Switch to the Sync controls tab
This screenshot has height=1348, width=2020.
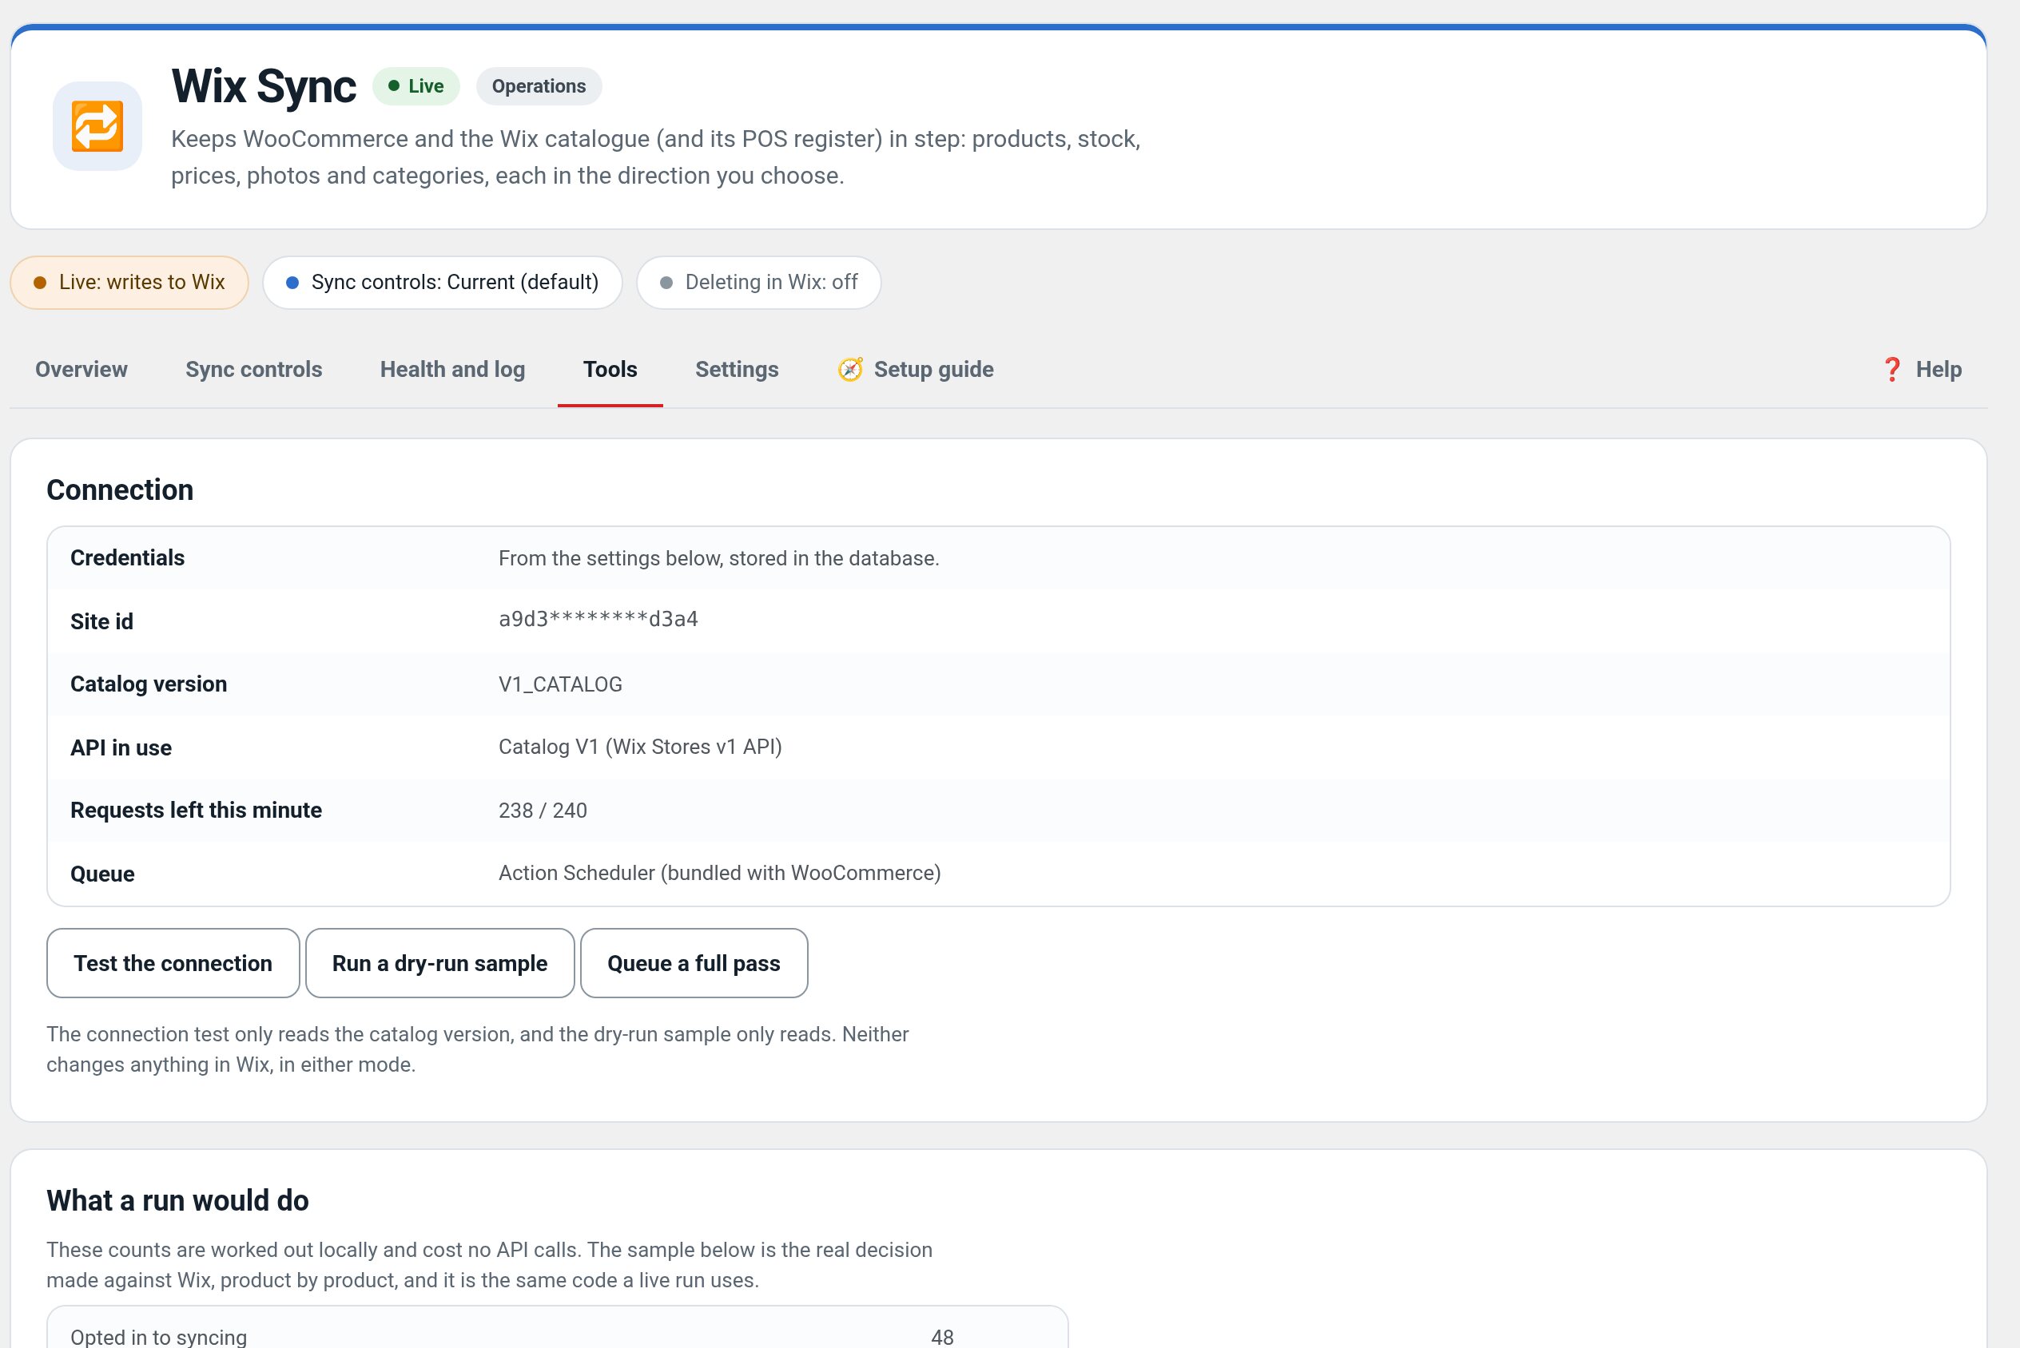253,370
